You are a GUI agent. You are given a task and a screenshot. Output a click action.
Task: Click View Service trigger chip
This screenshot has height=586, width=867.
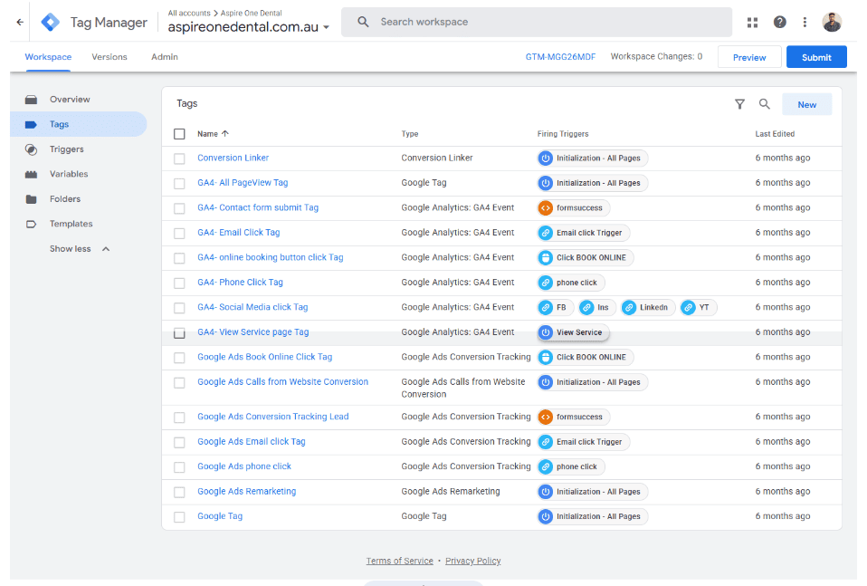[x=574, y=332]
